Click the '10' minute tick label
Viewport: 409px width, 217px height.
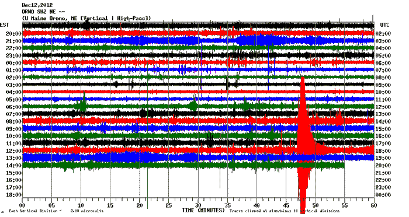click(81, 205)
